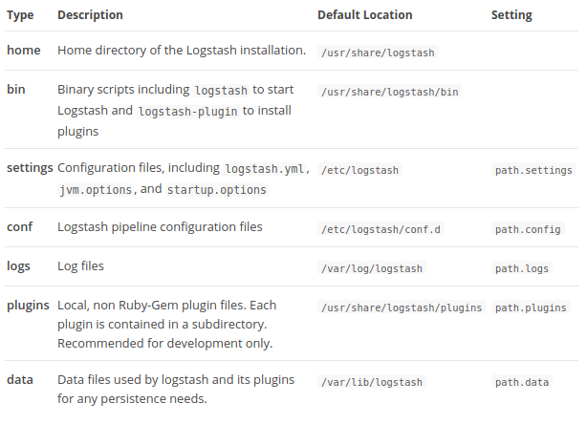Viewport: 587px width, 424px height.
Task: Click the /usr/share/logstash/bin path code
Action: [392, 92]
